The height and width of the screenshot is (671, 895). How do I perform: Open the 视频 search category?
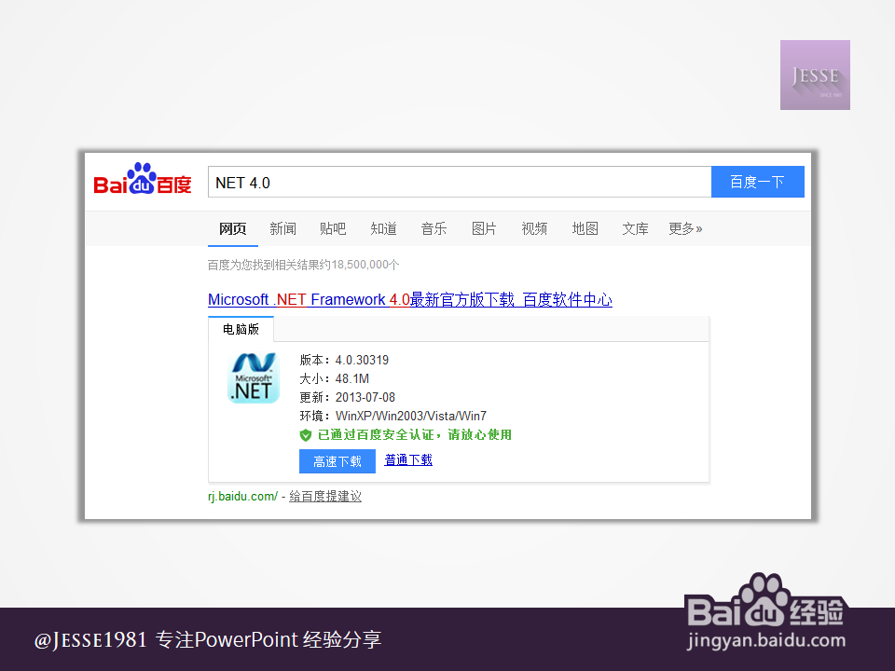click(x=534, y=228)
